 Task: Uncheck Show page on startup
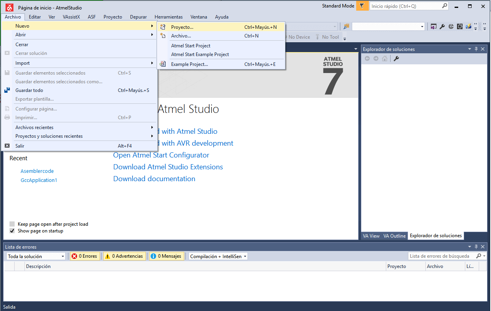tap(12, 231)
